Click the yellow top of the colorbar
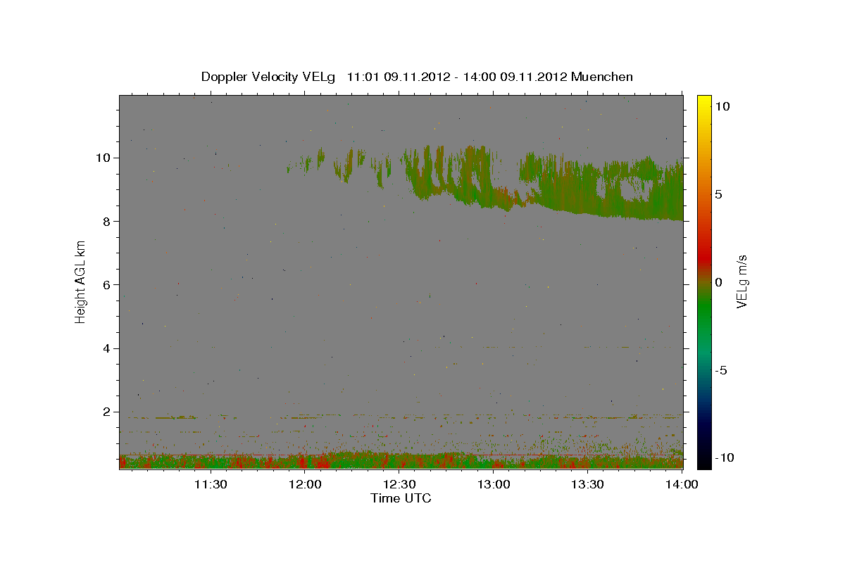This screenshot has width=845, height=563. point(704,100)
